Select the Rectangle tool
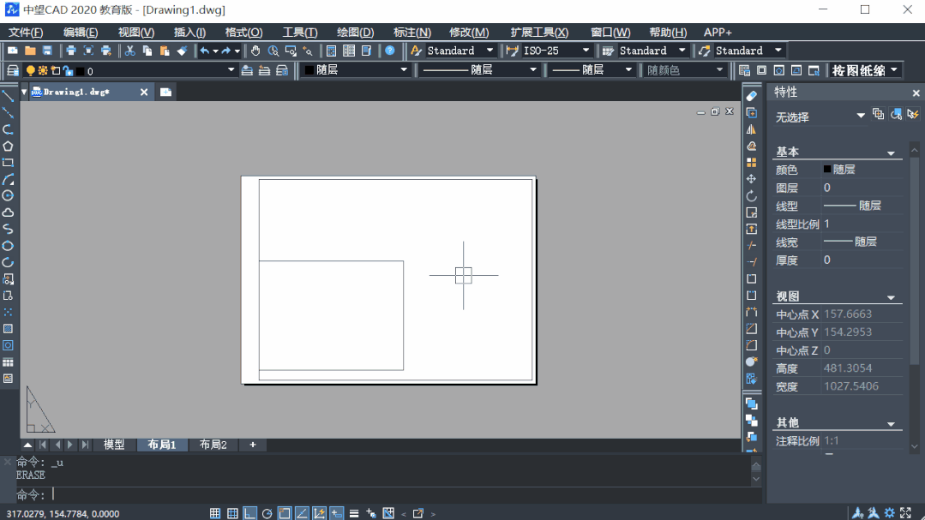This screenshot has width=925, height=520. click(9, 163)
